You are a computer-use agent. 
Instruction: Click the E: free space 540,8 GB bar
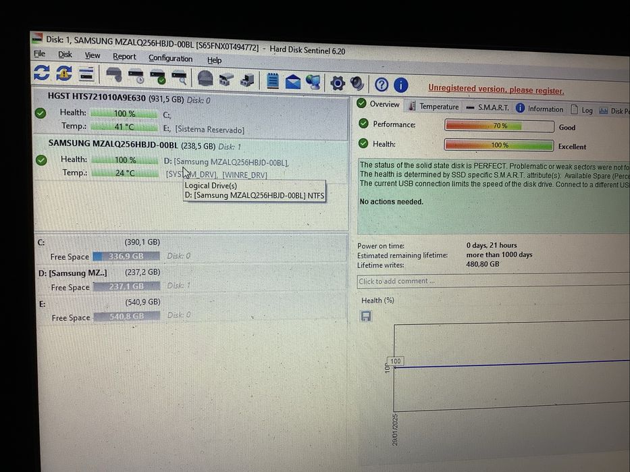click(x=127, y=317)
